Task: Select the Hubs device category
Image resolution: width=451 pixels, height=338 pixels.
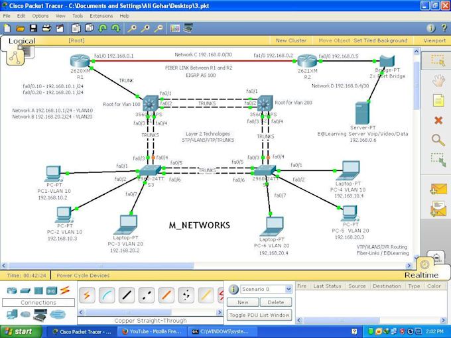Action: click(x=38, y=290)
